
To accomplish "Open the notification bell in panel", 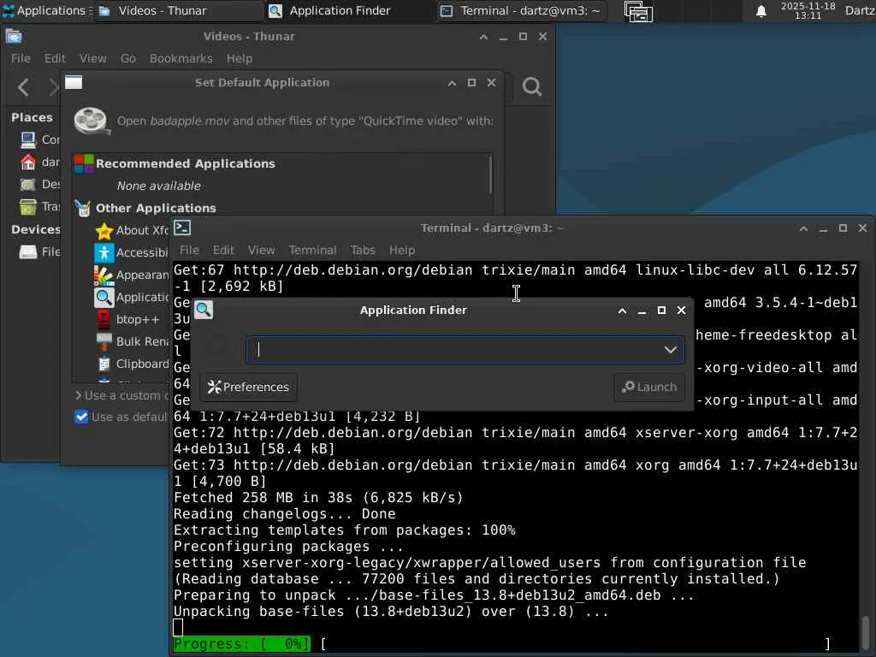I will coord(761,11).
